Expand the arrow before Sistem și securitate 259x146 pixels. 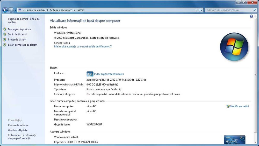pos(48,10)
